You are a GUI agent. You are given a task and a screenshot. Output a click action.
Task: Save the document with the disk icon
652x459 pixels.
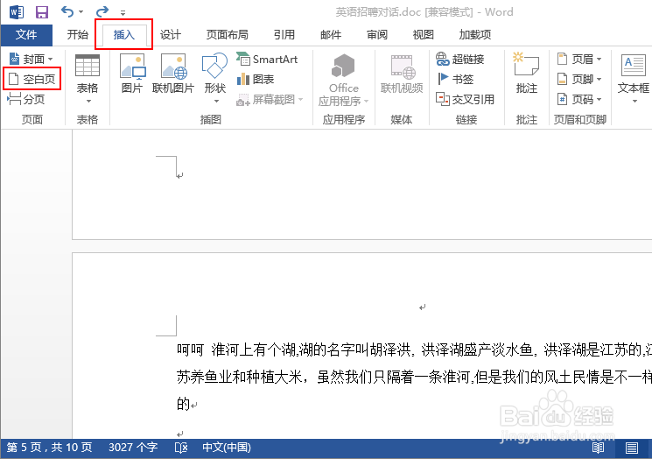click(x=42, y=11)
